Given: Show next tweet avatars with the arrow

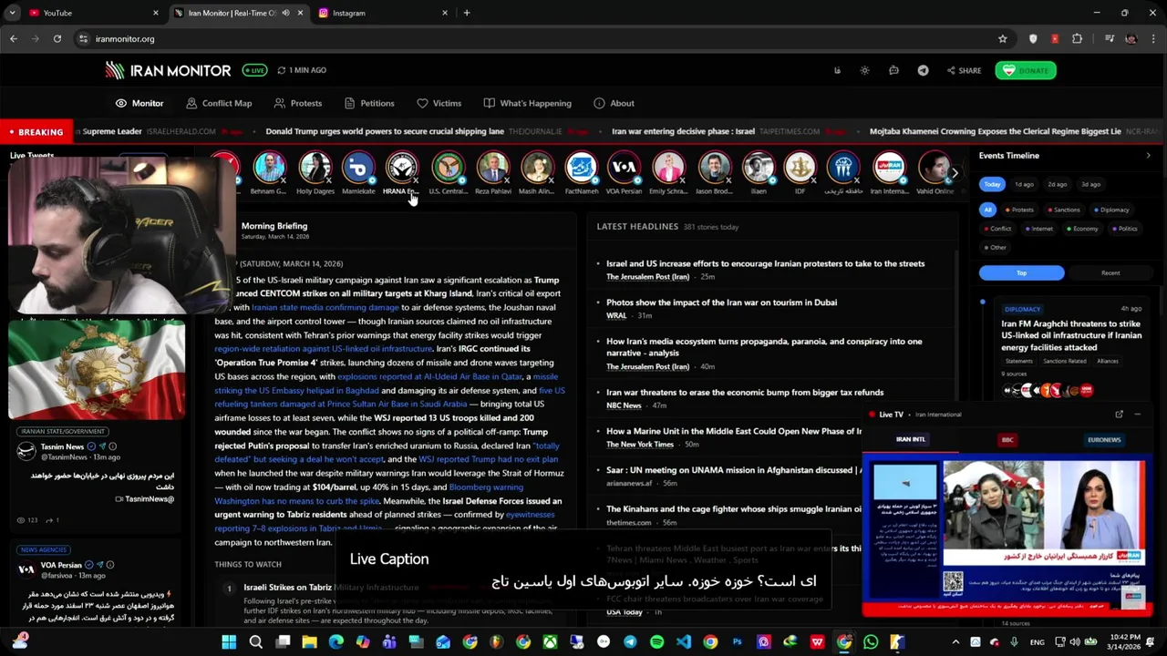Looking at the screenshot, I should click(x=955, y=172).
